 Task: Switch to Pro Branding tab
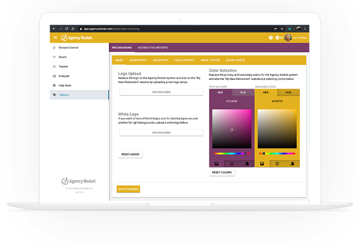(122, 48)
